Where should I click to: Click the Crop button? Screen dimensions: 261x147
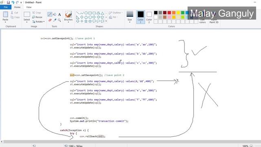pos(37,13)
